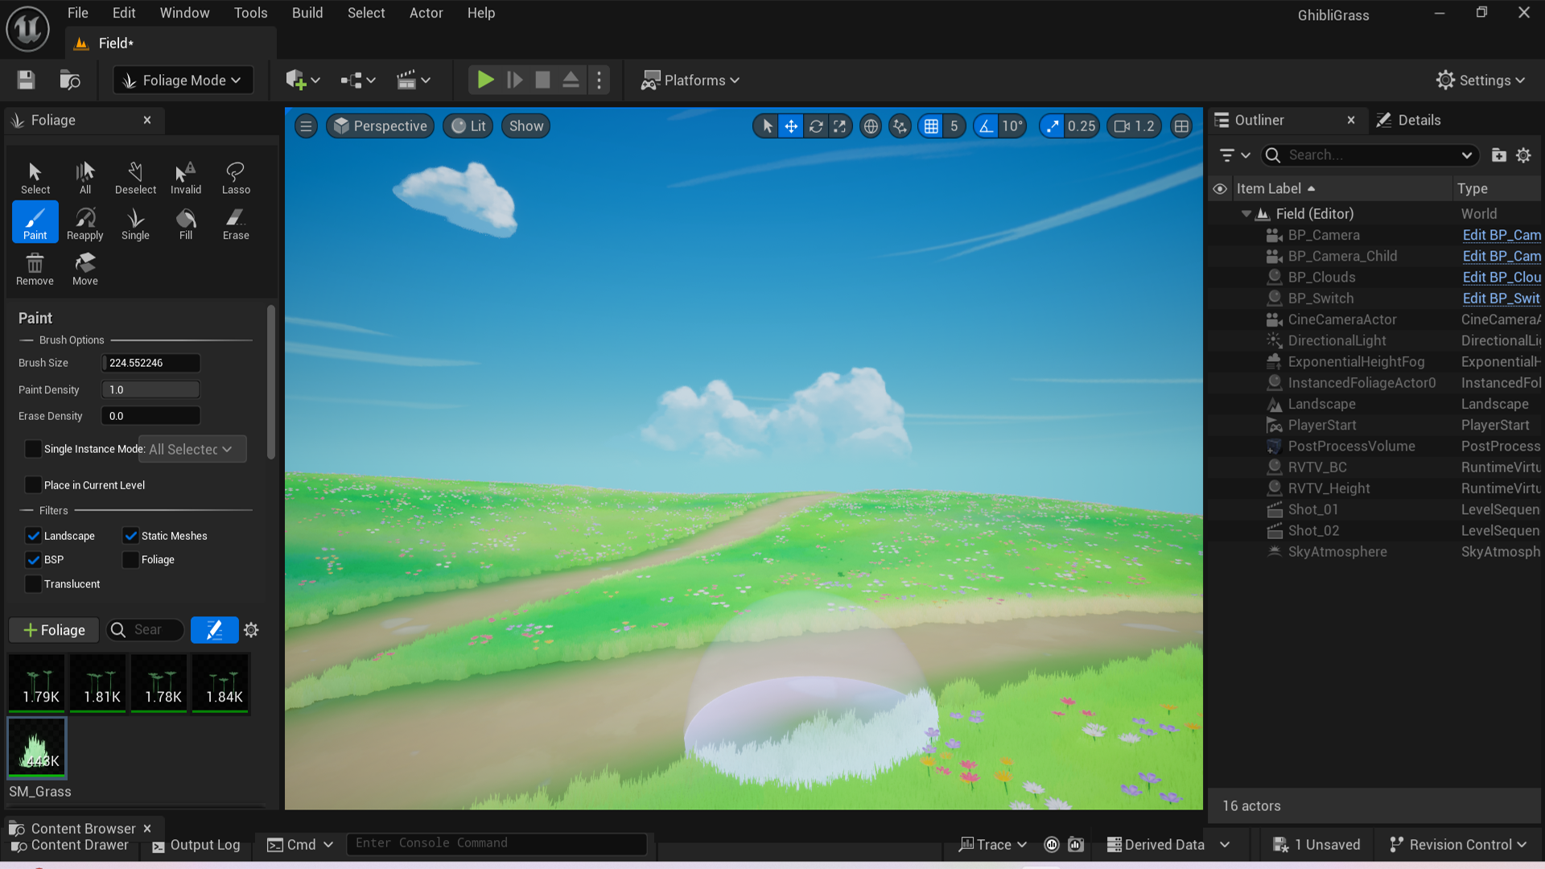Viewport: 1545px width, 869px height.
Task: Switch to the Erase foliage tool
Action: click(235, 221)
